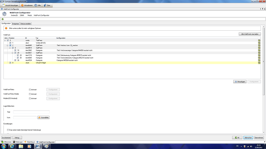Click the WebFront Configurator gear icon
The height and width of the screenshot is (149, 266).
click(4, 14)
